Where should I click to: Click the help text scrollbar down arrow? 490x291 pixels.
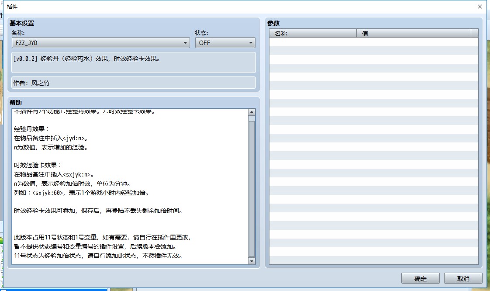tap(252, 261)
